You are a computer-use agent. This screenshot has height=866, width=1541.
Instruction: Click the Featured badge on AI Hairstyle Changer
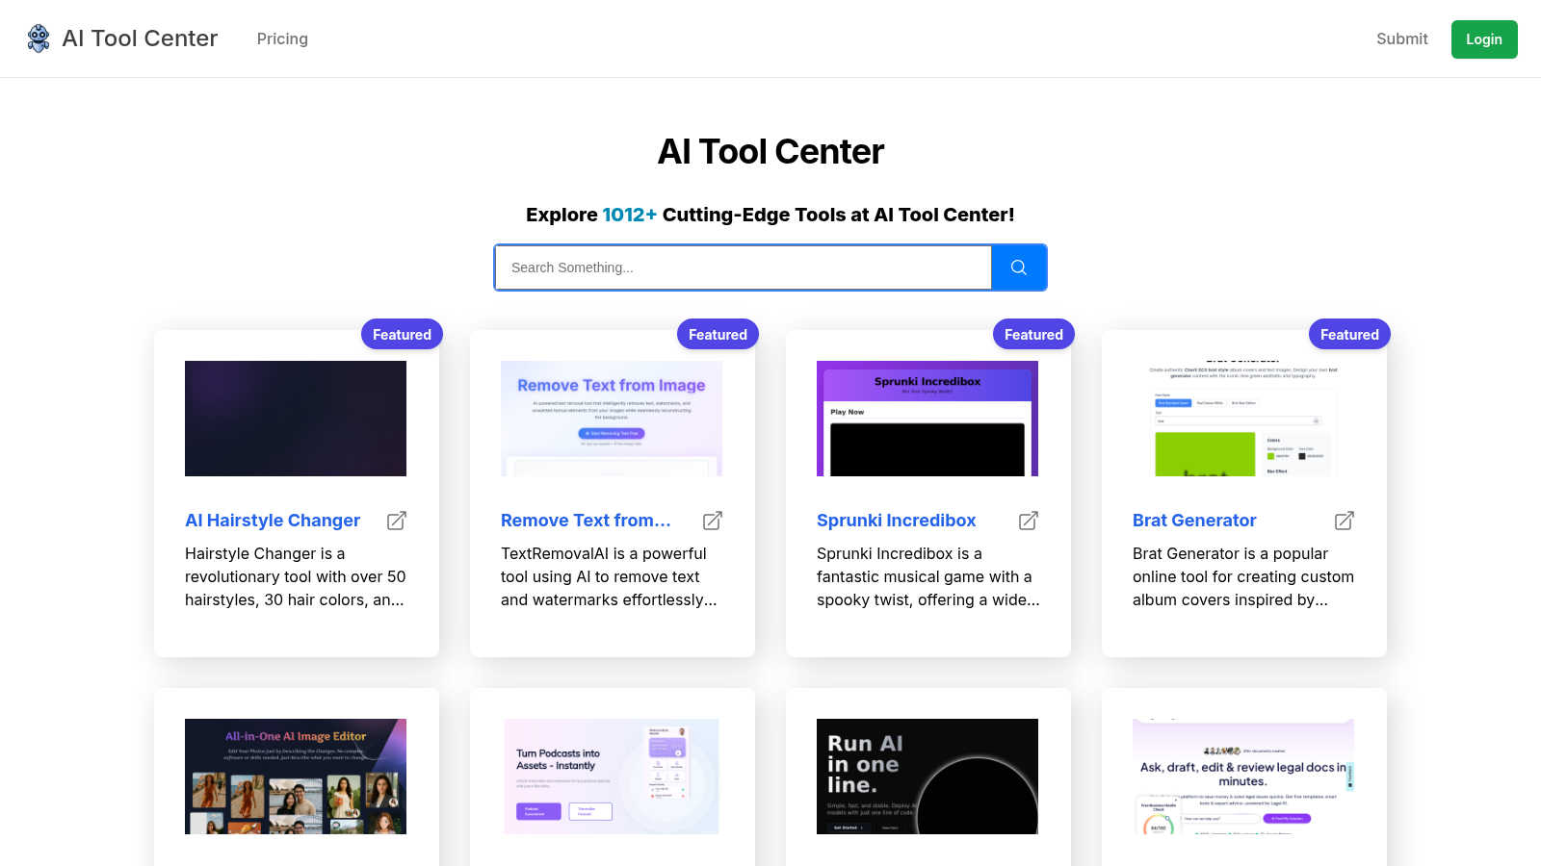pyautogui.click(x=402, y=334)
